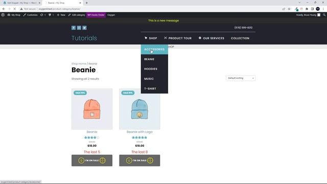Screen dimensions: 327x184
Task: Open the Chrome three-dot menu
Action: pyautogui.click(x=323, y=9)
